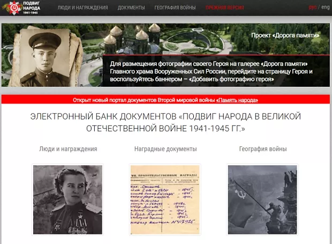The height and width of the screenshot is (244, 332).
Task: Click the soldier portrait photo in banner
Action: [45, 57]
